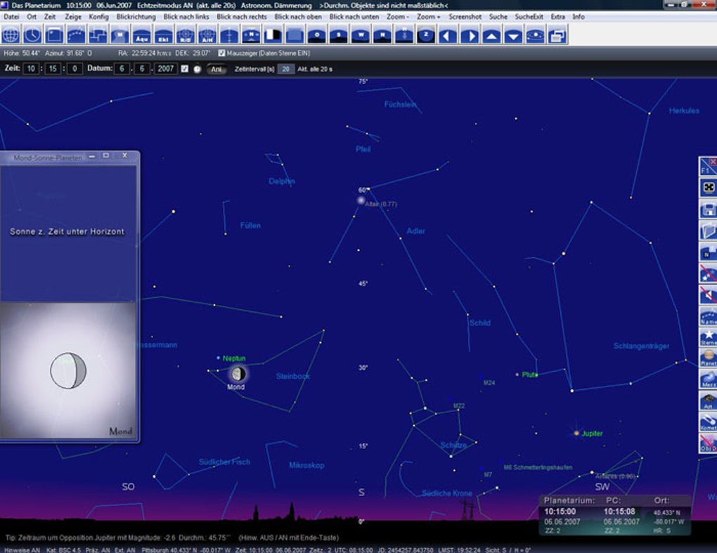Image resolution: width=717 pixels, height=553 pixels.
Task: Click the 'SucheExit' button
Action: click(x=529, y=16)
